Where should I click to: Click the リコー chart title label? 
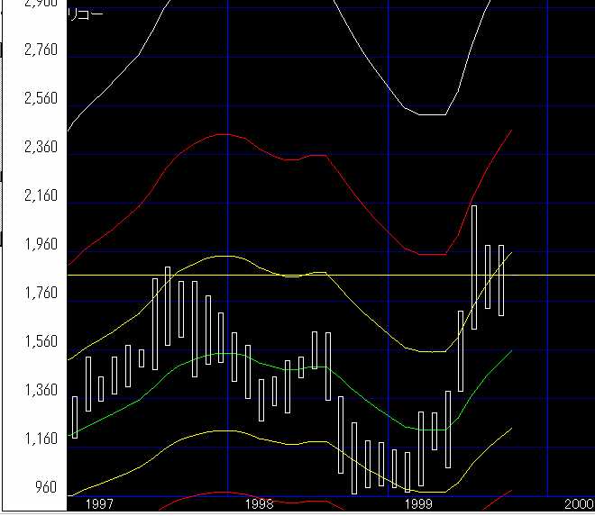(86, 14)
